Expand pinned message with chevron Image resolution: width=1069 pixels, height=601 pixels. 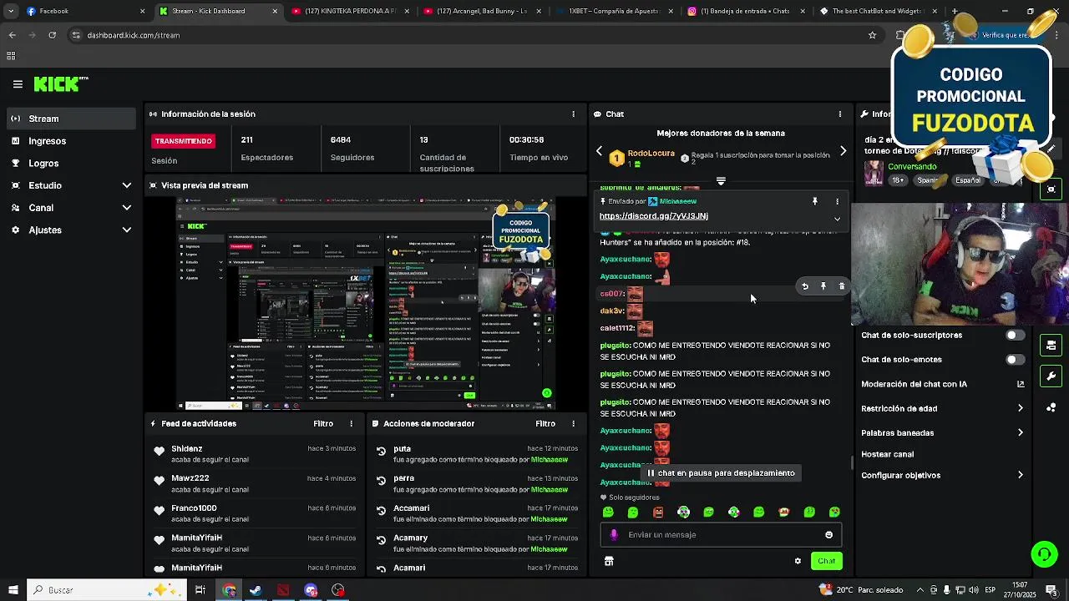click(837, 219)
